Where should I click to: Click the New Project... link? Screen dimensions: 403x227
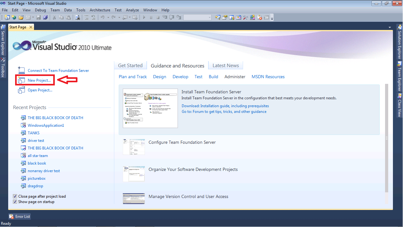[39, 80]
